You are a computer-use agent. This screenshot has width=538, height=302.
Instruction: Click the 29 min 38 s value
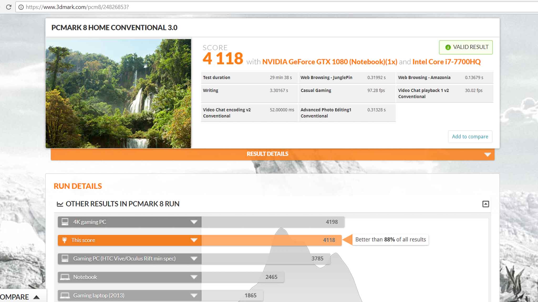281,78
